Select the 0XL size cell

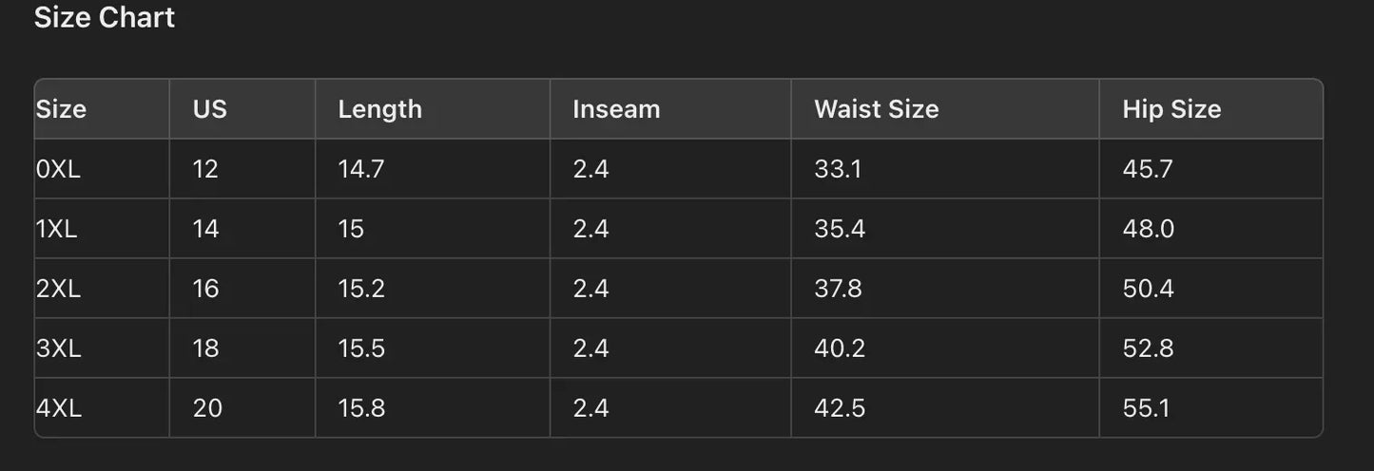tap(59, 169)
